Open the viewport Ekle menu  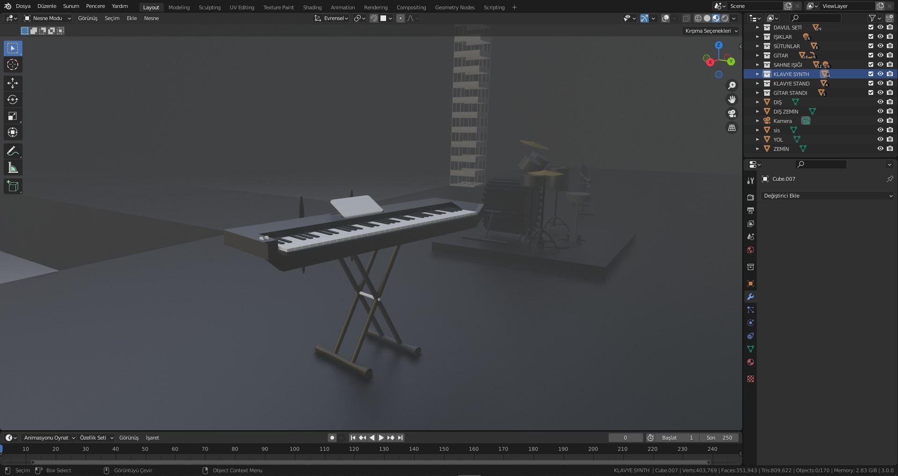click(132, 18)
